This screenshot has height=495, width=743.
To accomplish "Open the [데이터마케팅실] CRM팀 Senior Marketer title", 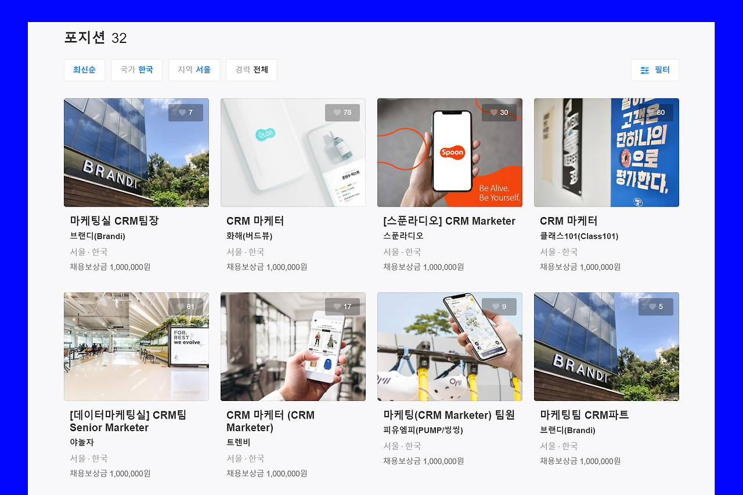I will pyautogui.click(x=128, y=421).
